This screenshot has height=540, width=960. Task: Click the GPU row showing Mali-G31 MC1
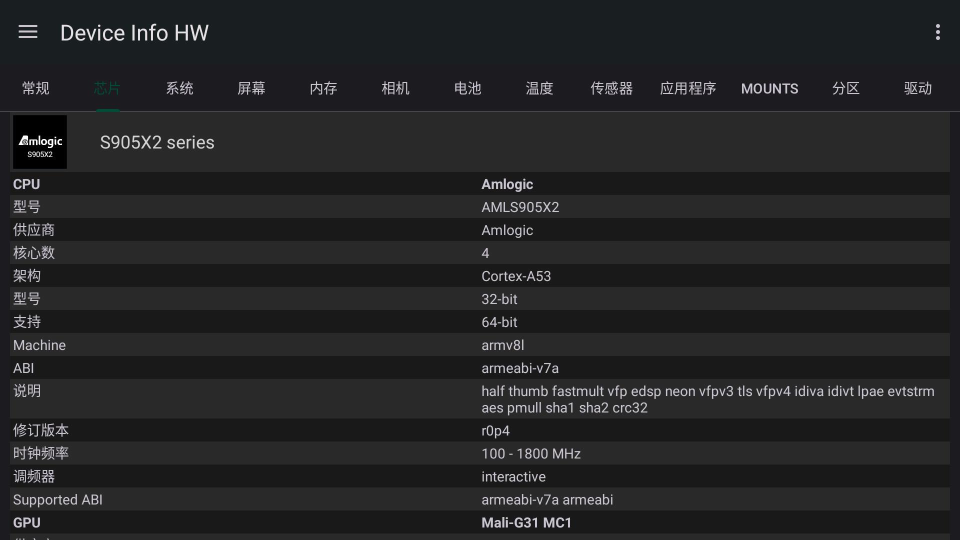(480, 522)
